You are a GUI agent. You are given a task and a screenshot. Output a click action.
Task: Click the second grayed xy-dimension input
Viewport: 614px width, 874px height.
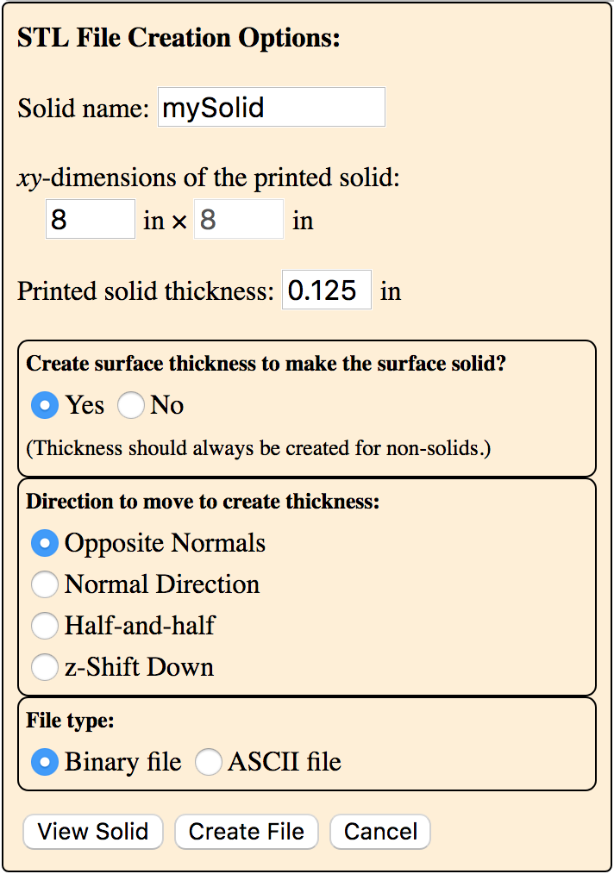coord(239,219)
